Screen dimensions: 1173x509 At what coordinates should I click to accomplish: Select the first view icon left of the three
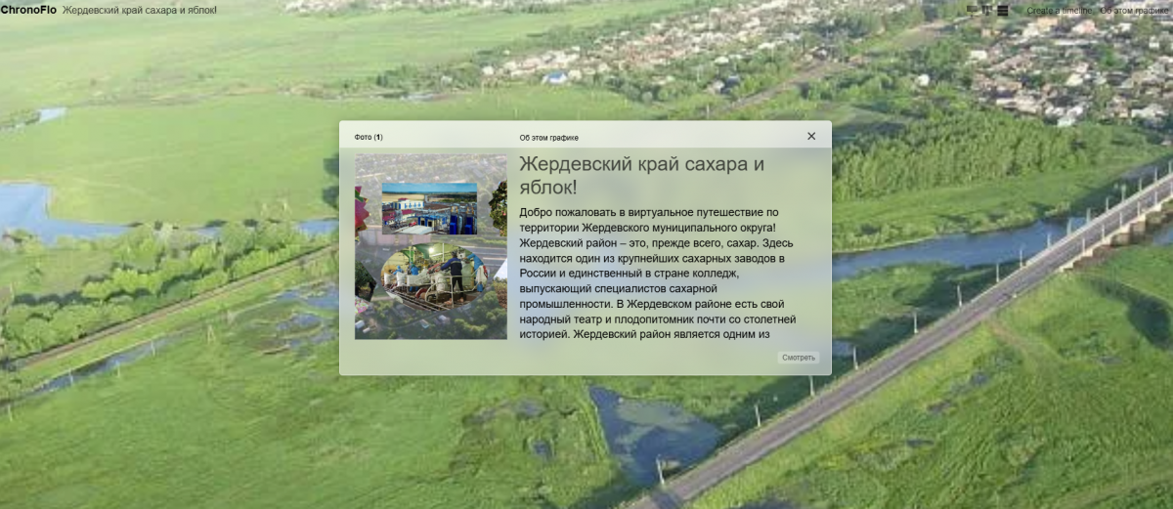coord(972,10)
